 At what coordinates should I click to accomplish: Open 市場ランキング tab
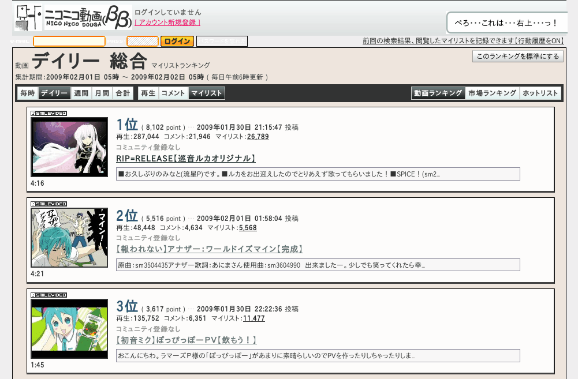(493, 93)
